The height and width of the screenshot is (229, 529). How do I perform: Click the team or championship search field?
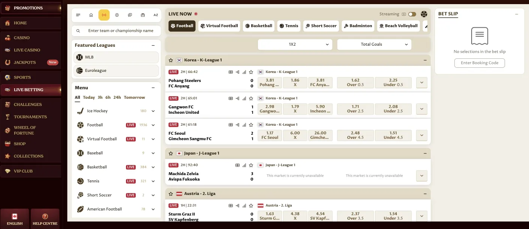click(x=116, y=31)
